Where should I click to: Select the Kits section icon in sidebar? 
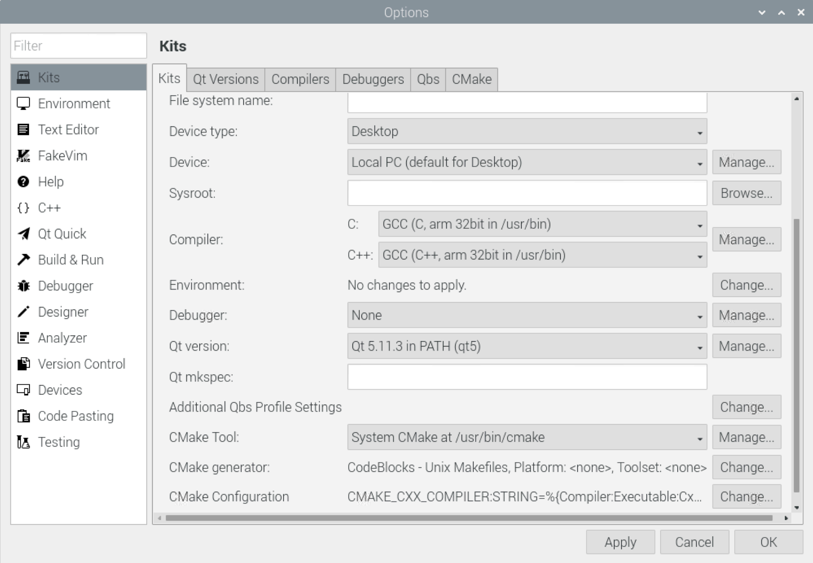[23, 77]
